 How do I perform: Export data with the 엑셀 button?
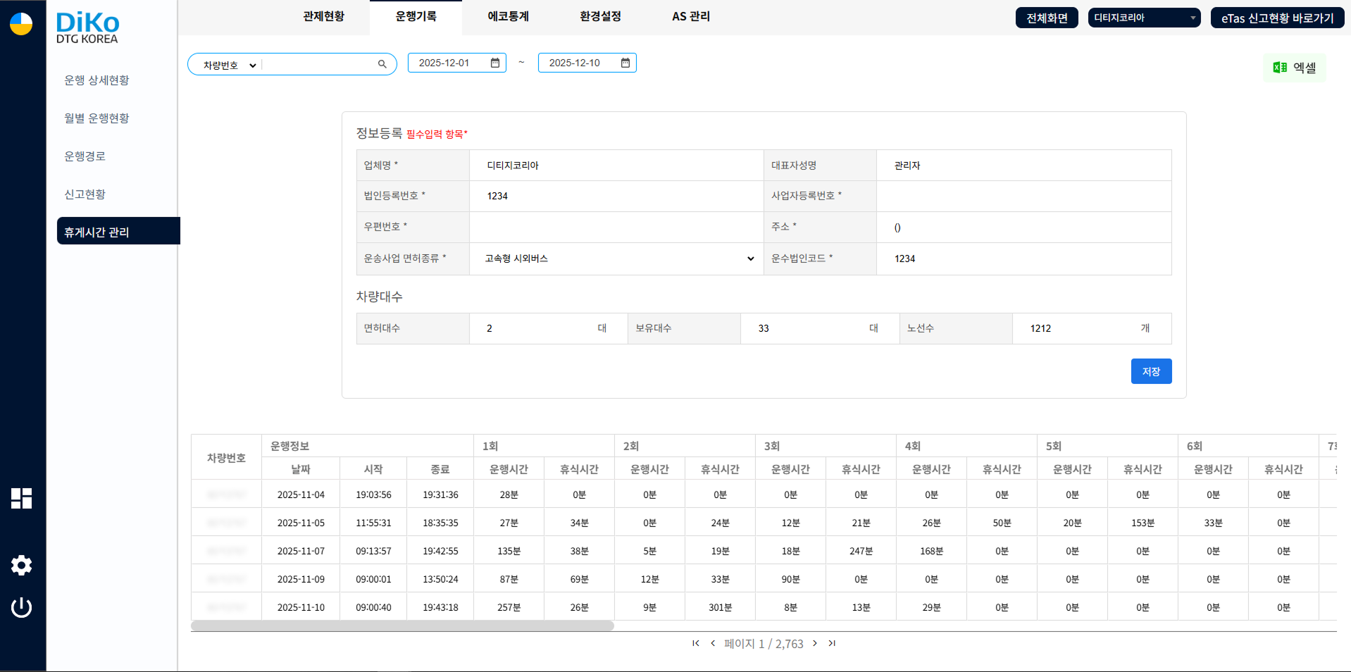tap(1294, 68)
